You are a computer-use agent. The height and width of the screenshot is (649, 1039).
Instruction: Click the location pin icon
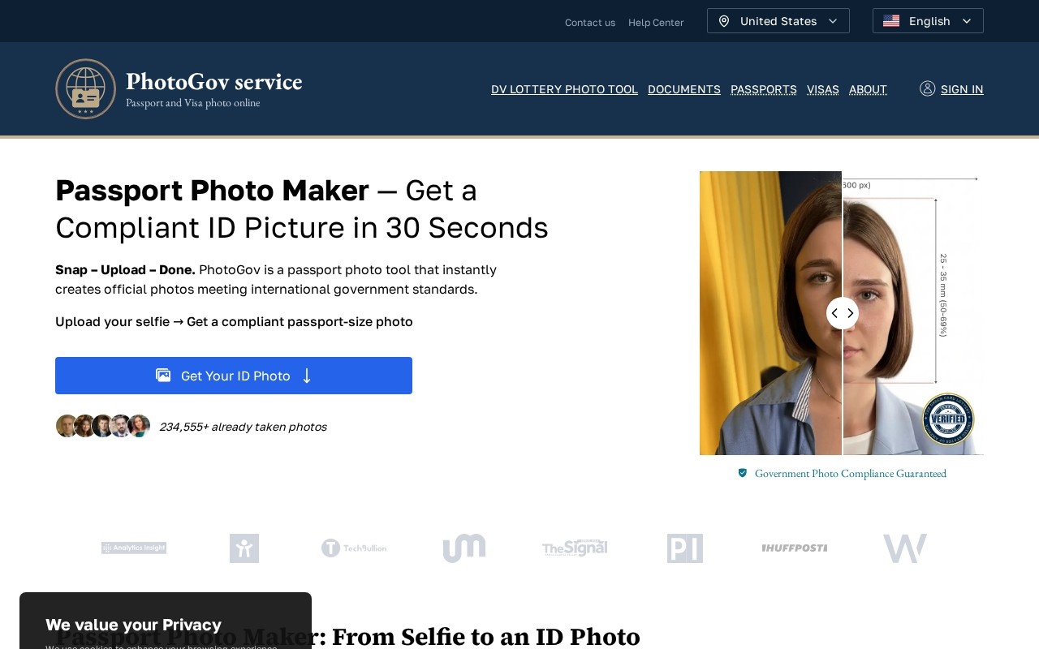724,21
